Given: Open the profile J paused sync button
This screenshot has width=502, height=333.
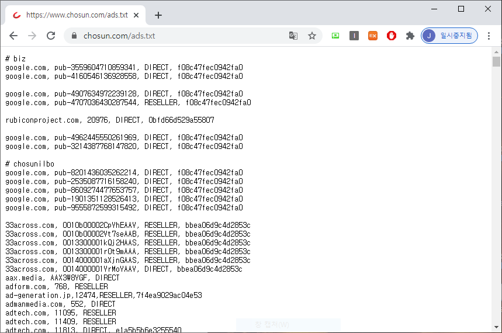Looking at the screenshot, I should coord(449,36).
